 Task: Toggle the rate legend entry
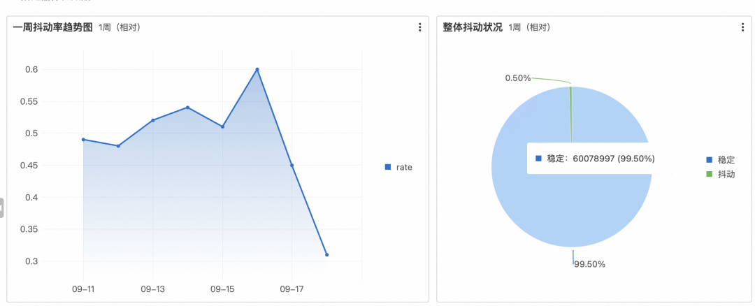click(x=398, y=168)
